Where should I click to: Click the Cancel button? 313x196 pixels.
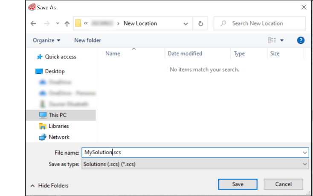click(283, 184)
